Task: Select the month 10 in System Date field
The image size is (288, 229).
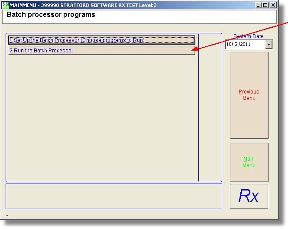Action: (x=229, y=44)
